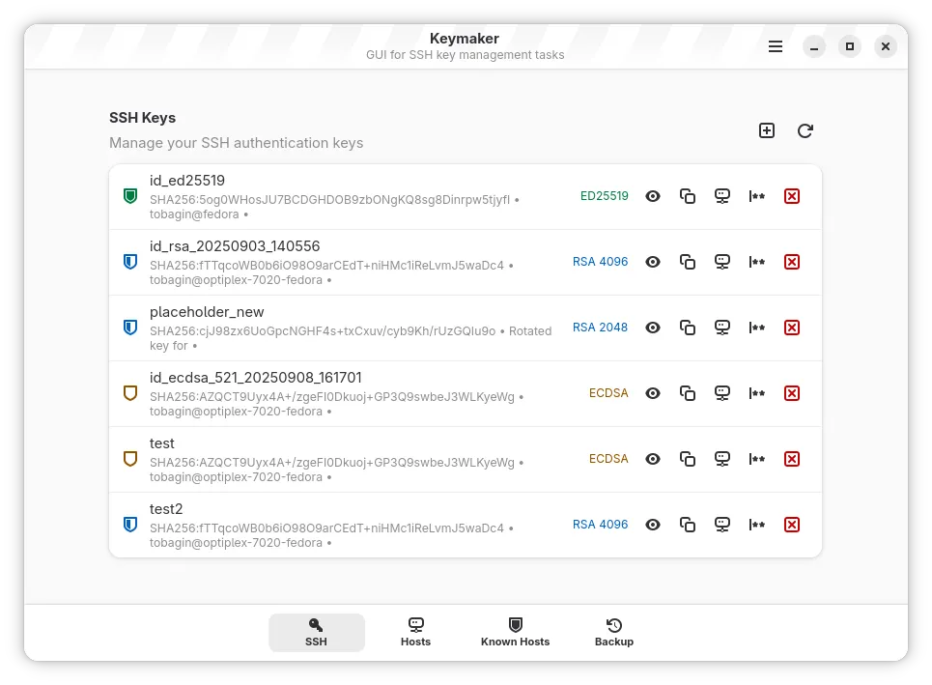Show details of the id_ed25519 key via eye icon

[x=653, y=196]
